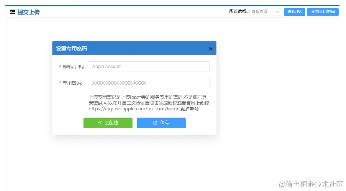Close the 设置专用密码 dialog
Screen dimensions: 346x191
[x=211, y=49]
